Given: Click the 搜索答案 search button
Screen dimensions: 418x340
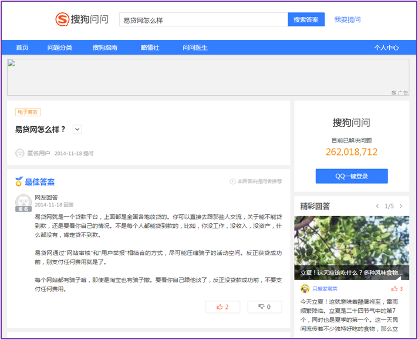Looking at the screenshot, I should coord(306,19).
